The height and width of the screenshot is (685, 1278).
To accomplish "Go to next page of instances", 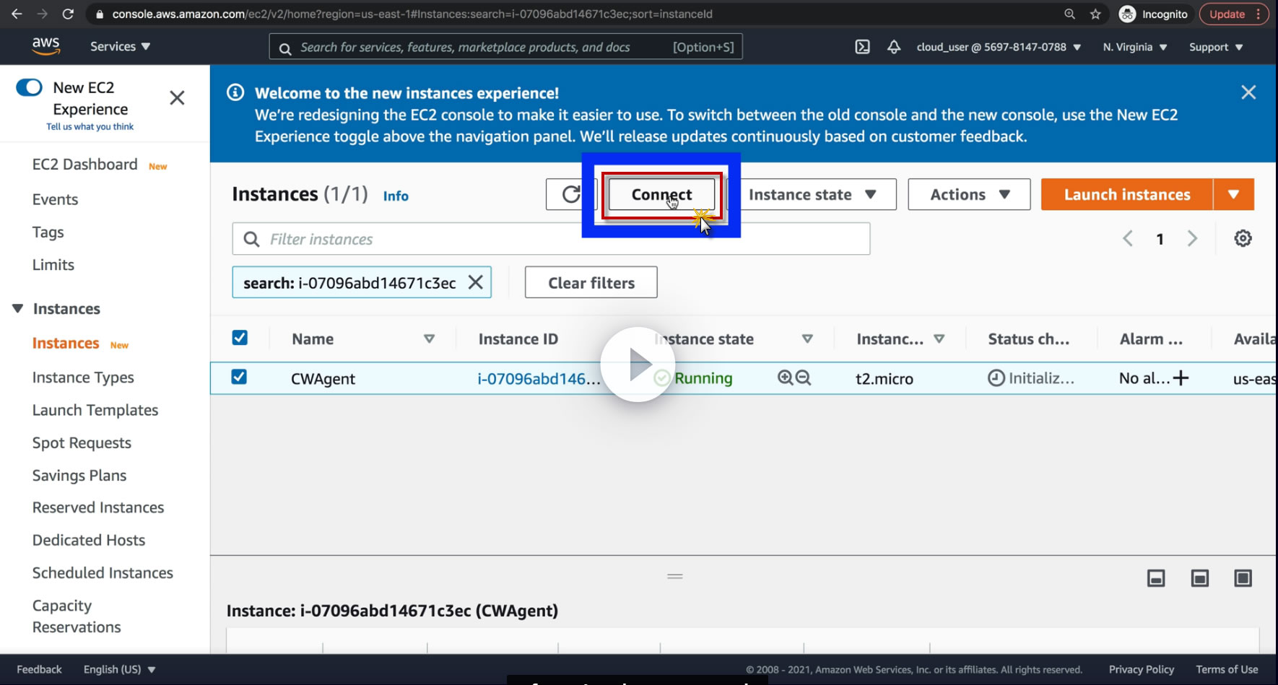I will 1192,238.
